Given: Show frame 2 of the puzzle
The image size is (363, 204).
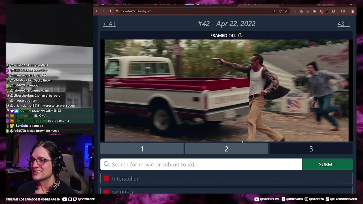Looking at the screenshot, I should (x=227, y=149).
